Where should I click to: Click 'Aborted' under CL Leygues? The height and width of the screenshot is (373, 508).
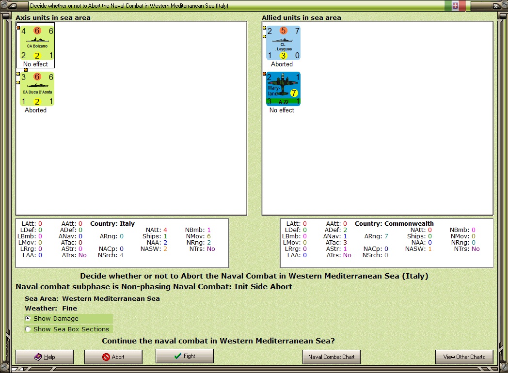coord(282,64)
